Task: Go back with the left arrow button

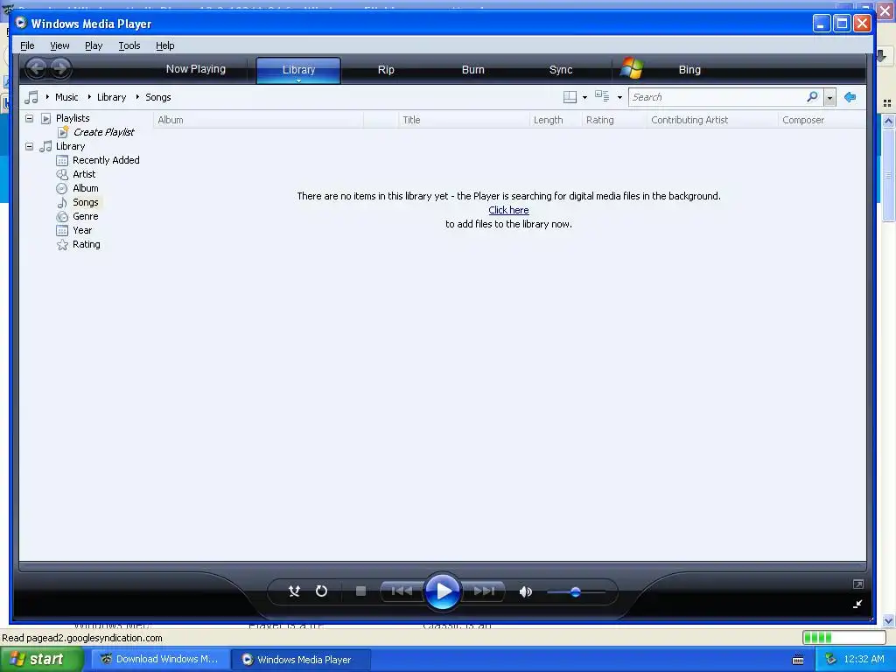Action: point(36,69)
